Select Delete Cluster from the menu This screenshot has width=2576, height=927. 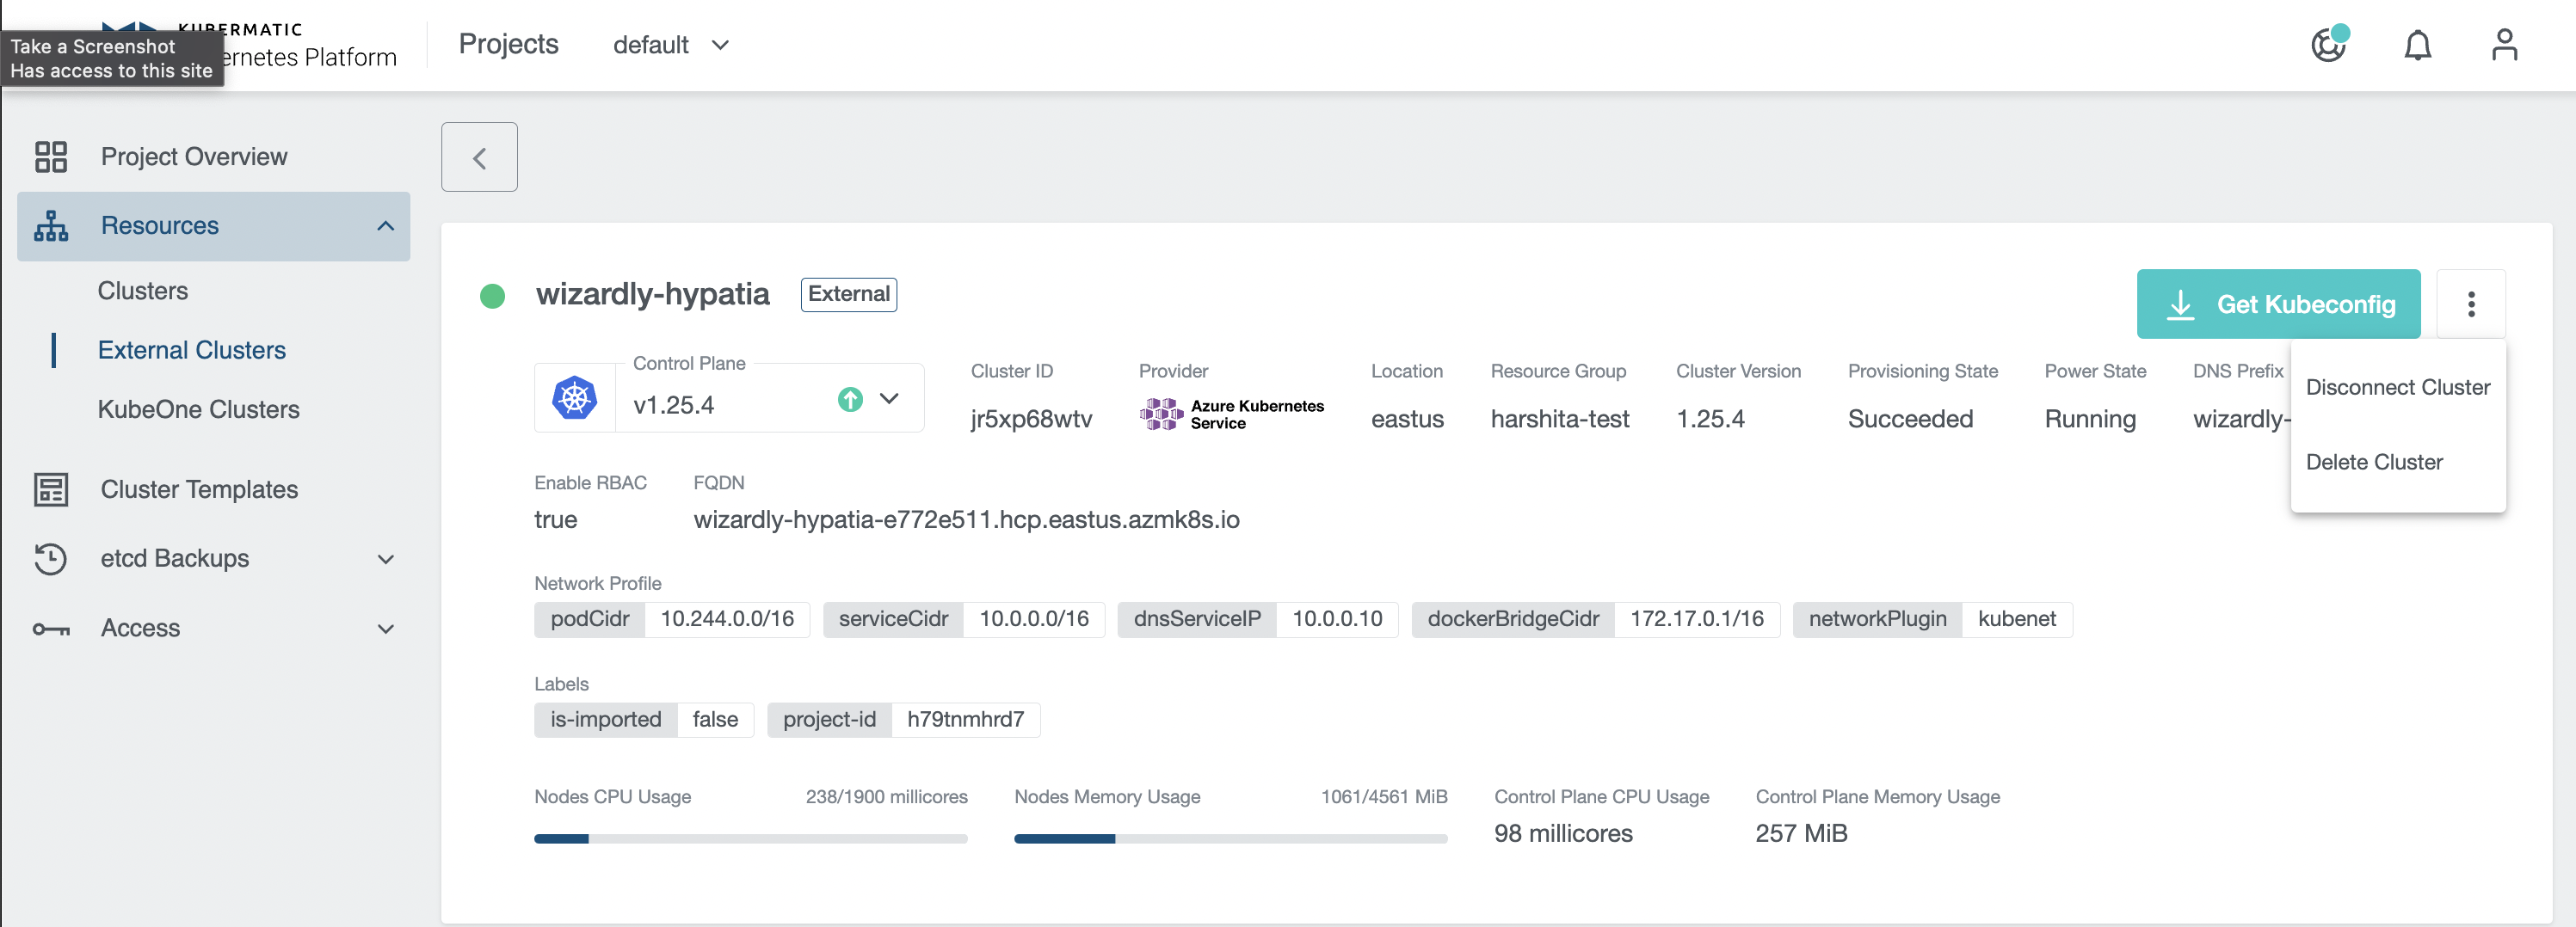click(x=2375, y=461)
